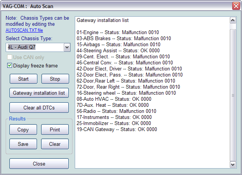Expand the chassis type dropdown arrow
The image size is (242, 175).
pos(67,47)
